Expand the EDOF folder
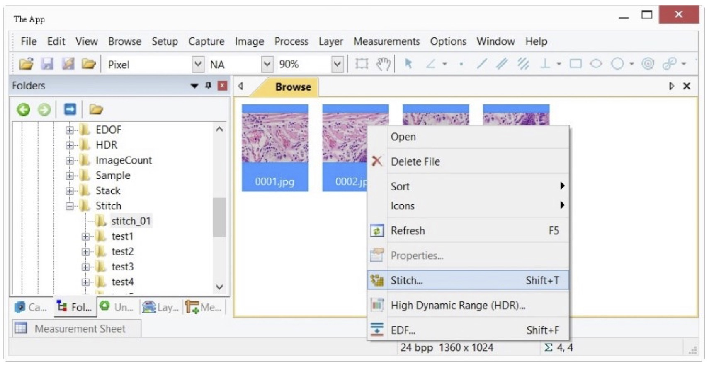Viewport: 709px width, 366px height. click(x=69, y=130)
